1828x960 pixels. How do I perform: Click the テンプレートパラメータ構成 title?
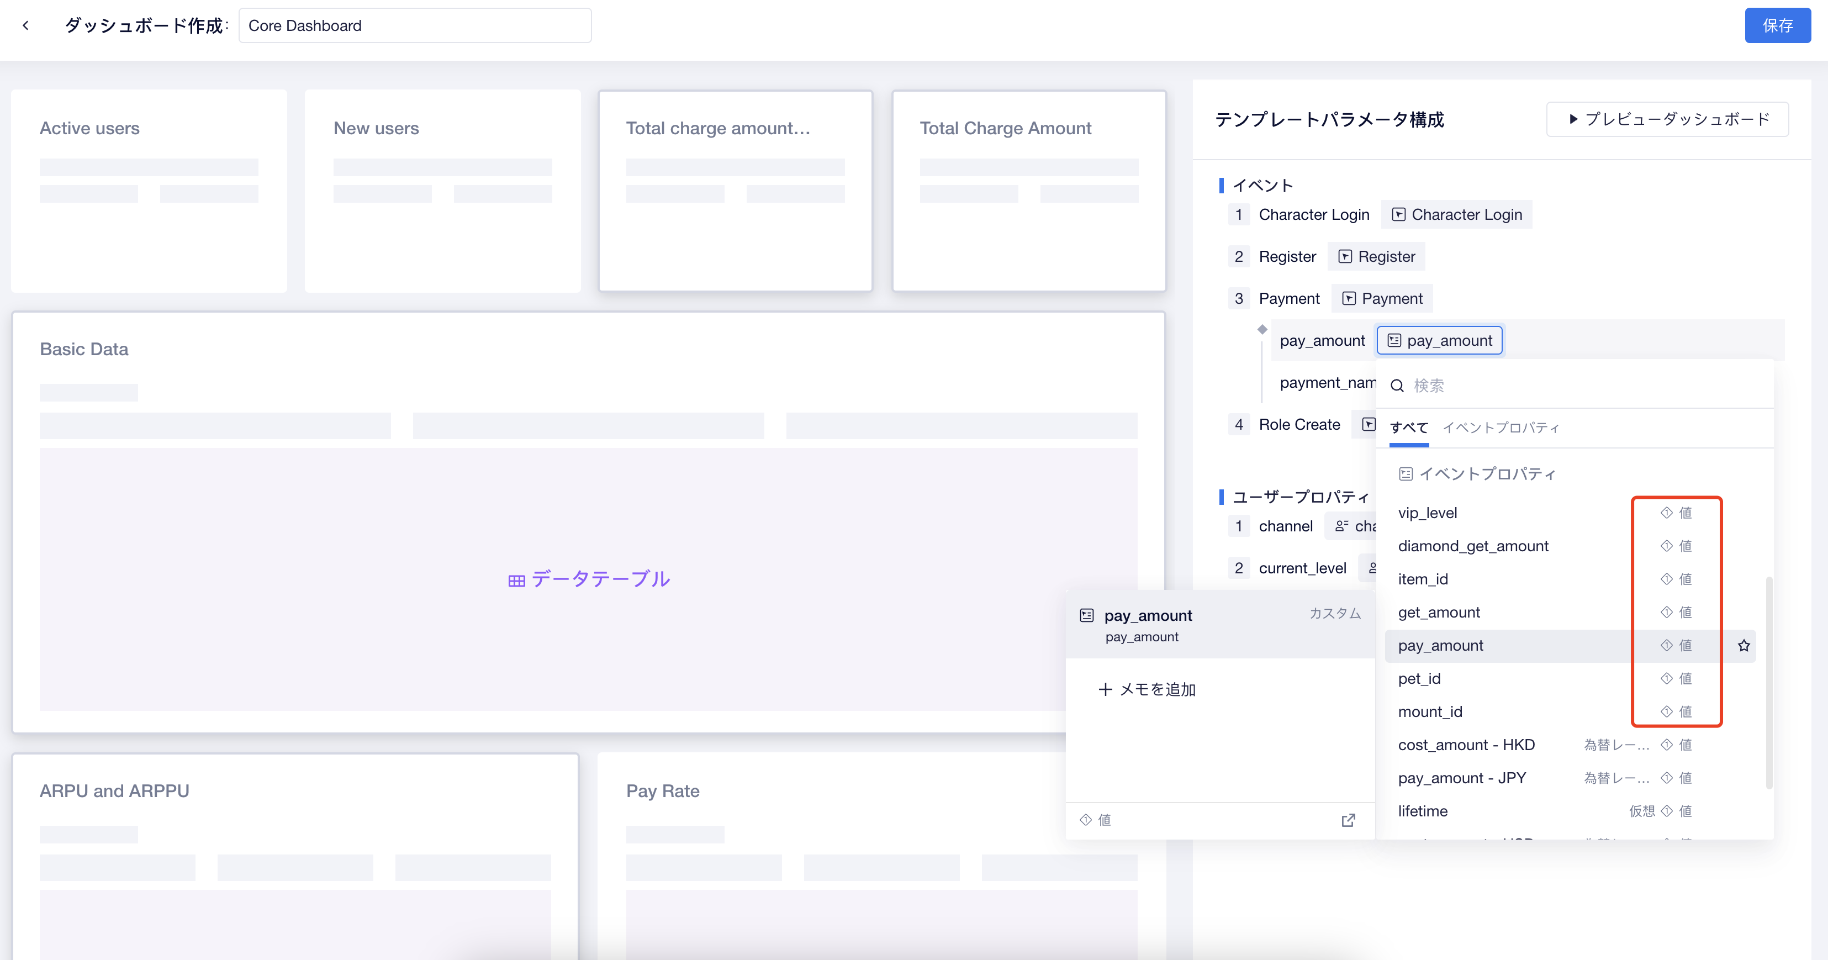1329,119
